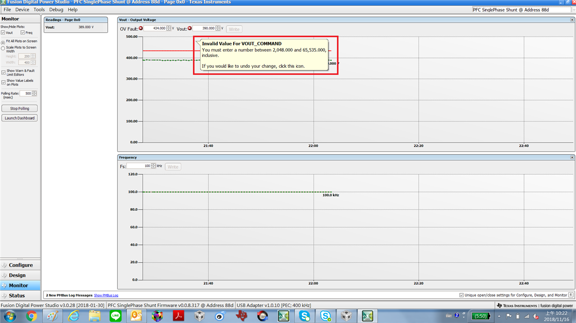The width and height of the screenshot is (576, 323).
Task: Click the battery indicator showing 5:50
Action: [480, 316]
